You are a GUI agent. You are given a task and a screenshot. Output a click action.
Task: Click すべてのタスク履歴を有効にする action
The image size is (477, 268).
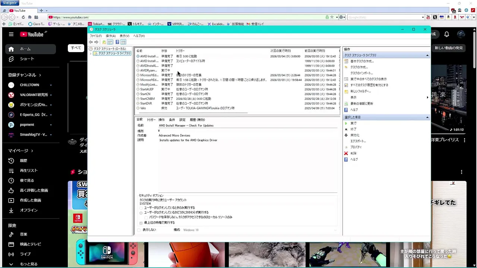click(369, 85)
